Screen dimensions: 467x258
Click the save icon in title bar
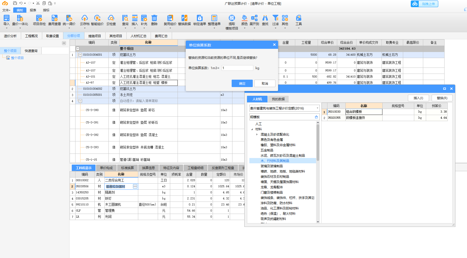click(15, 3)
